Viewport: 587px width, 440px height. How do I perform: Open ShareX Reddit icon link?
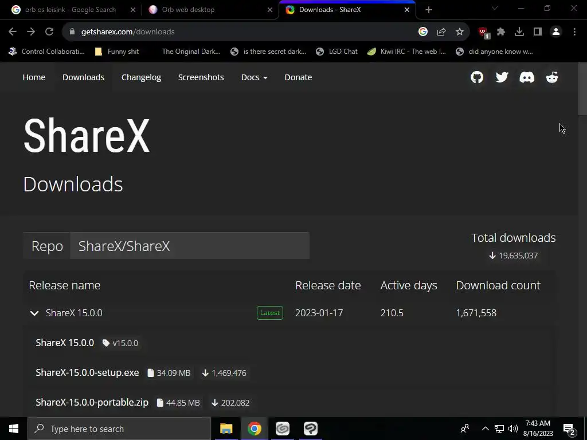pyautogui.click(x=552, y=77)
